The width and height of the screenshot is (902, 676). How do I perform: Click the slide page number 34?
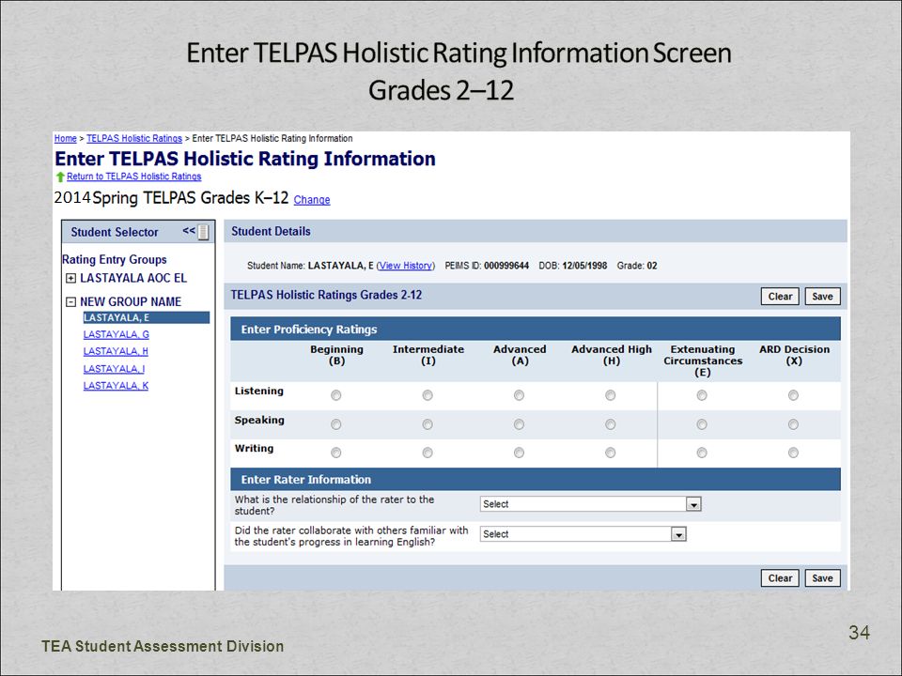tap(859, 632)
